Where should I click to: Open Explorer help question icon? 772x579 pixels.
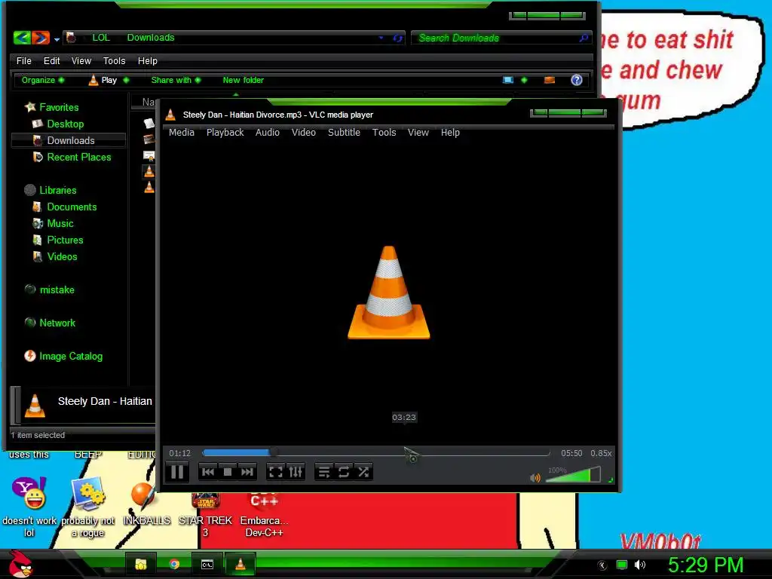(577, 80)
